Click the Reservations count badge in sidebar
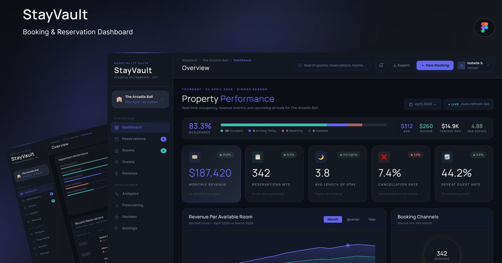This screenshot has height=263, width=502. (164, 139)
